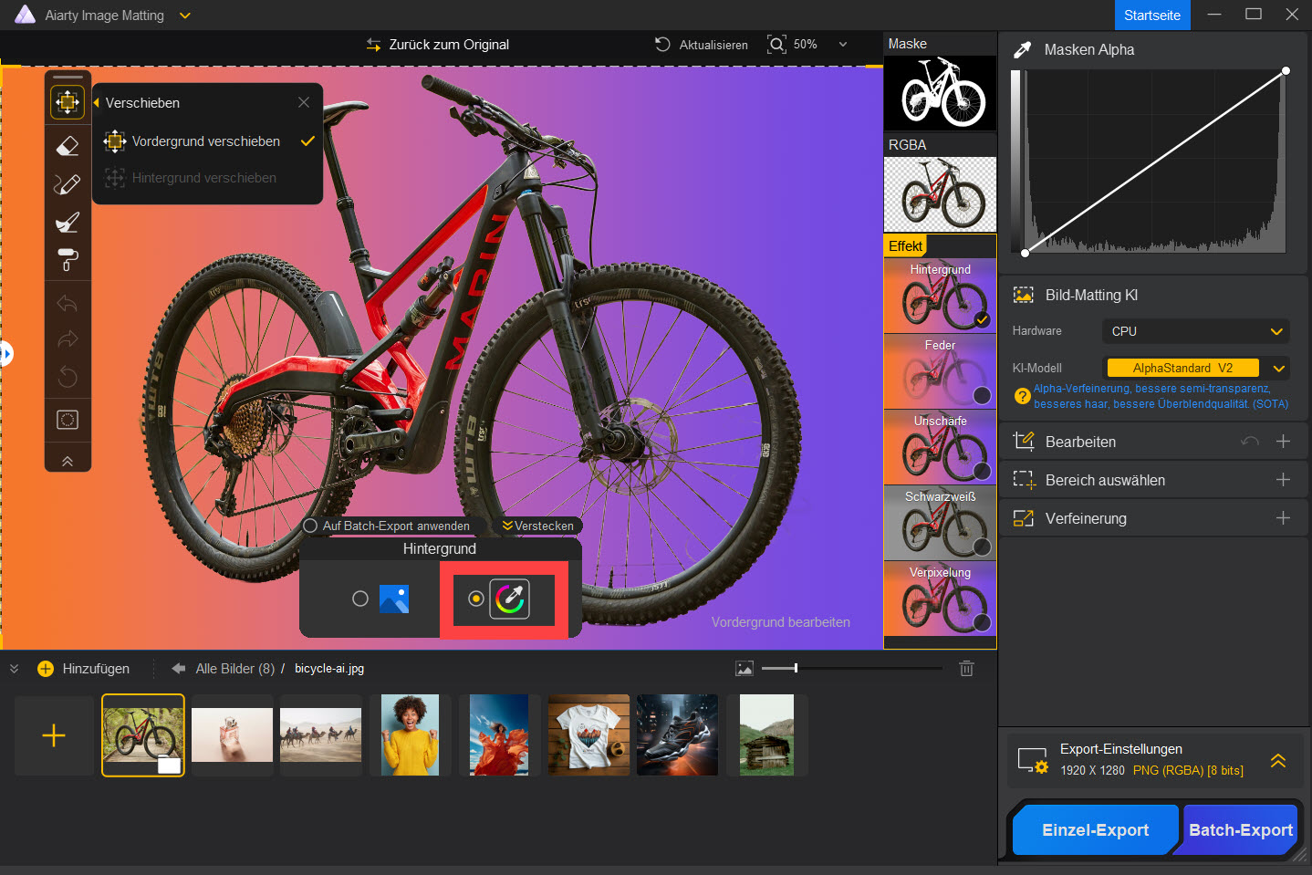
Task: Select color background radio button
Action: 475,599
